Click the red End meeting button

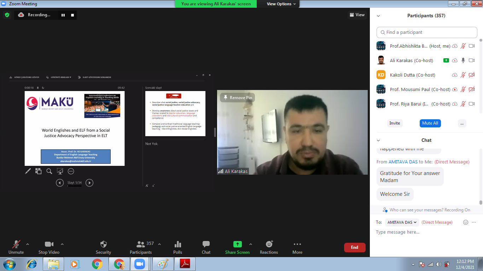click(354, 247)
